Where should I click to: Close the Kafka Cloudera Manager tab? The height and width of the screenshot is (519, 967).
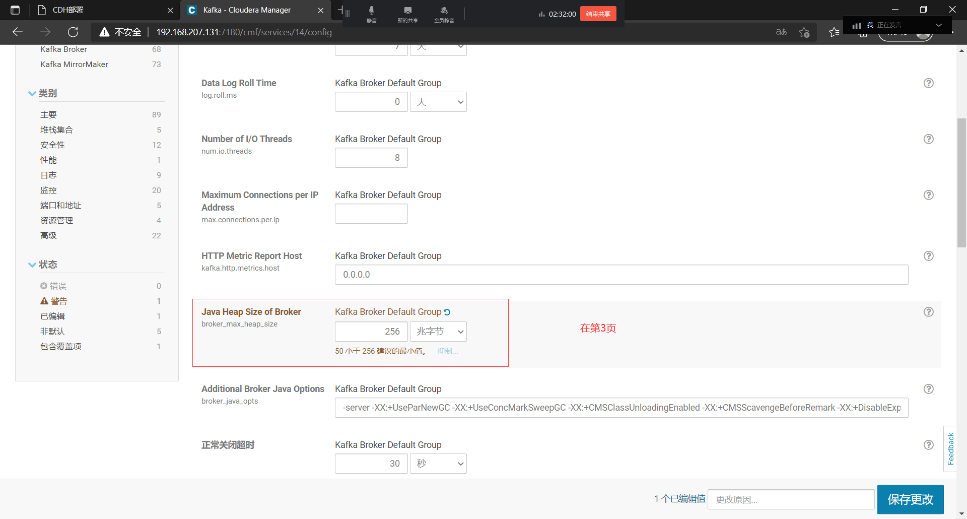click(321, 10)
